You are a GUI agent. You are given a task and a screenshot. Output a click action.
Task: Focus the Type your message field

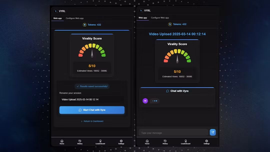[x=173, y=133]
